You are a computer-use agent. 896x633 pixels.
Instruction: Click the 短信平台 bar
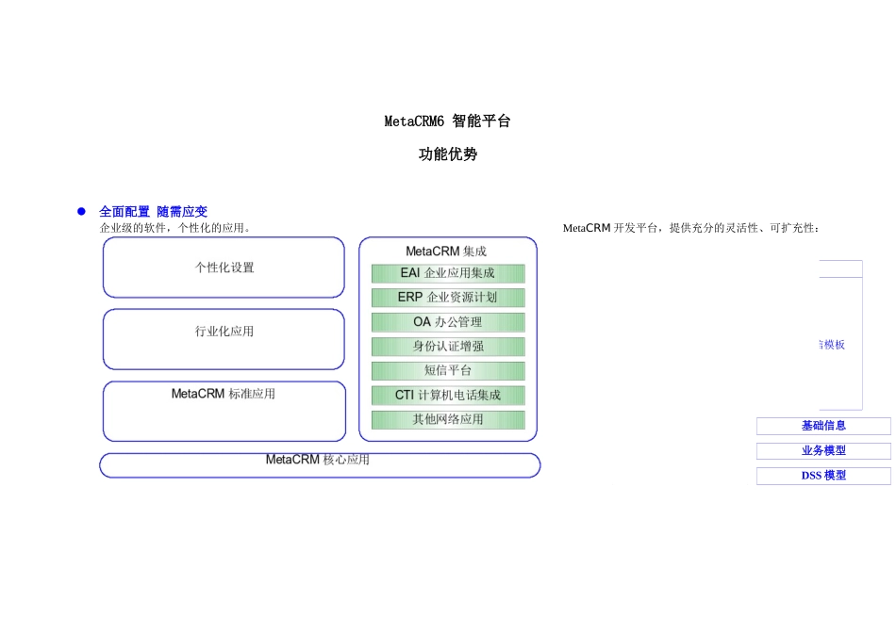click(448, 371)
